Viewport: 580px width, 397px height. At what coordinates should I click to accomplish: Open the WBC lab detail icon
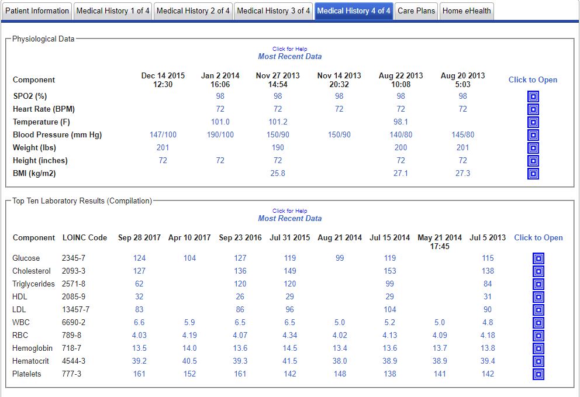538,323
